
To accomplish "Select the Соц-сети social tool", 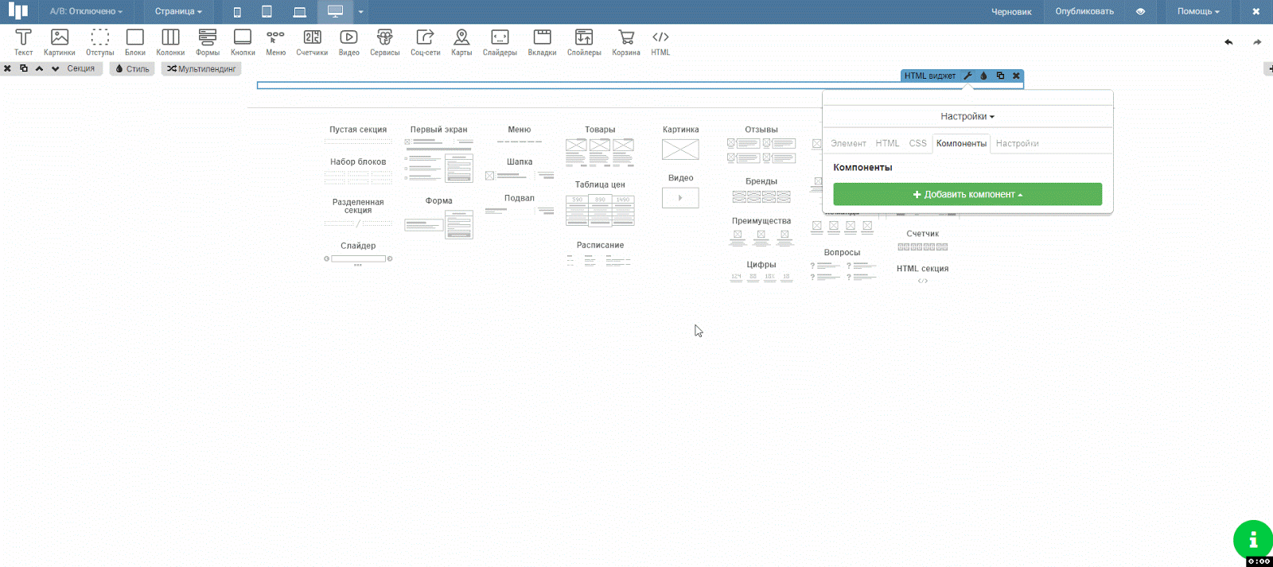I will tap(425, 42).
